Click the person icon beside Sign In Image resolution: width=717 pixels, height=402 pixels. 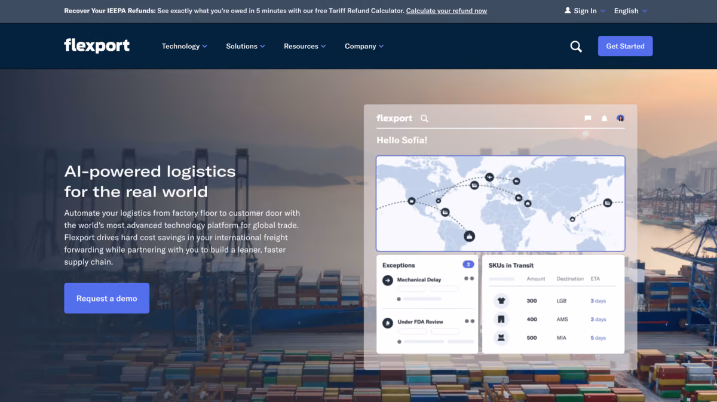[568, 11]
